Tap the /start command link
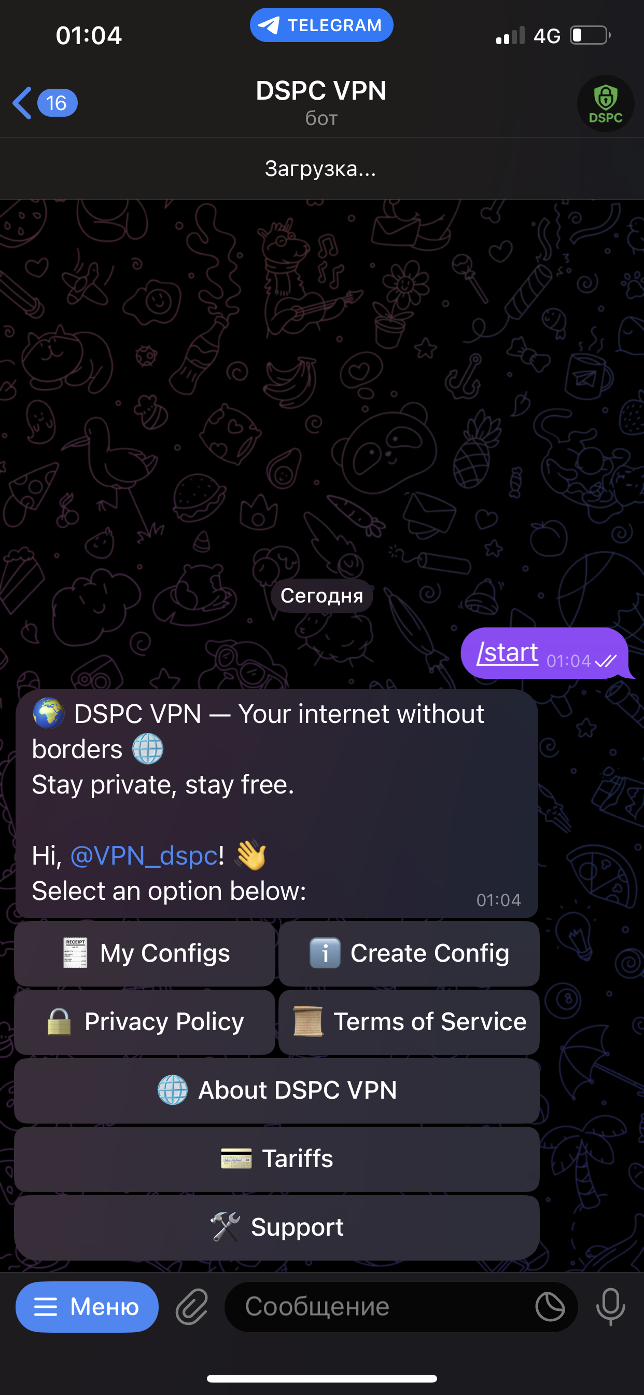Screen dimensions: 644x1395 [507, 652]
